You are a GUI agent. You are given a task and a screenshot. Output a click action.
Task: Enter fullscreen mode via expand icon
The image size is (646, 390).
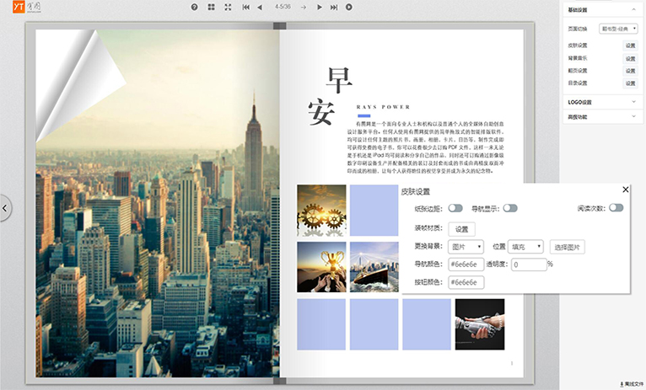coord(228,7)
